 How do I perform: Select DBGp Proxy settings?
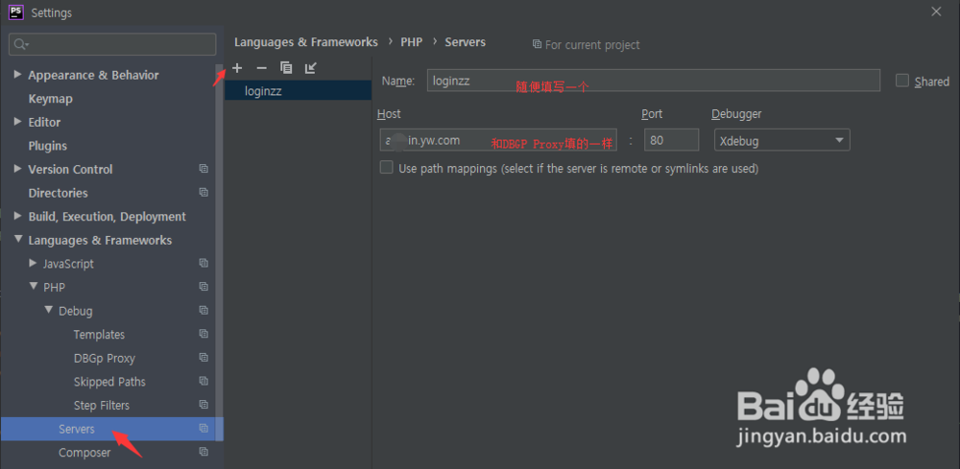pos(104,359)
